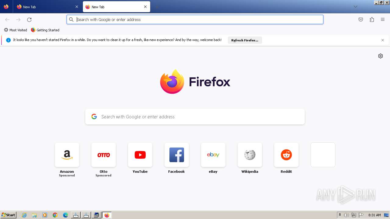The width and height of the screenshot is (390, 219).
Task: Save to Pocket icon in toolbar
Action: [361, 19]
